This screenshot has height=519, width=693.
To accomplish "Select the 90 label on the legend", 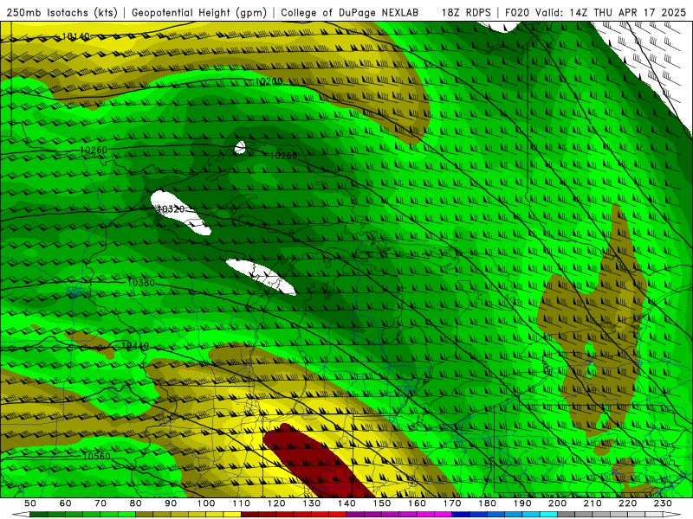I will point(171,503).
